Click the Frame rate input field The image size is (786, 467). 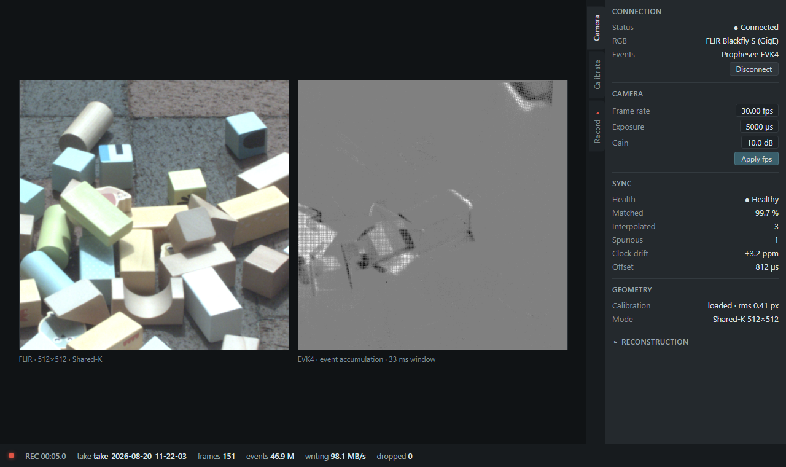757,111
